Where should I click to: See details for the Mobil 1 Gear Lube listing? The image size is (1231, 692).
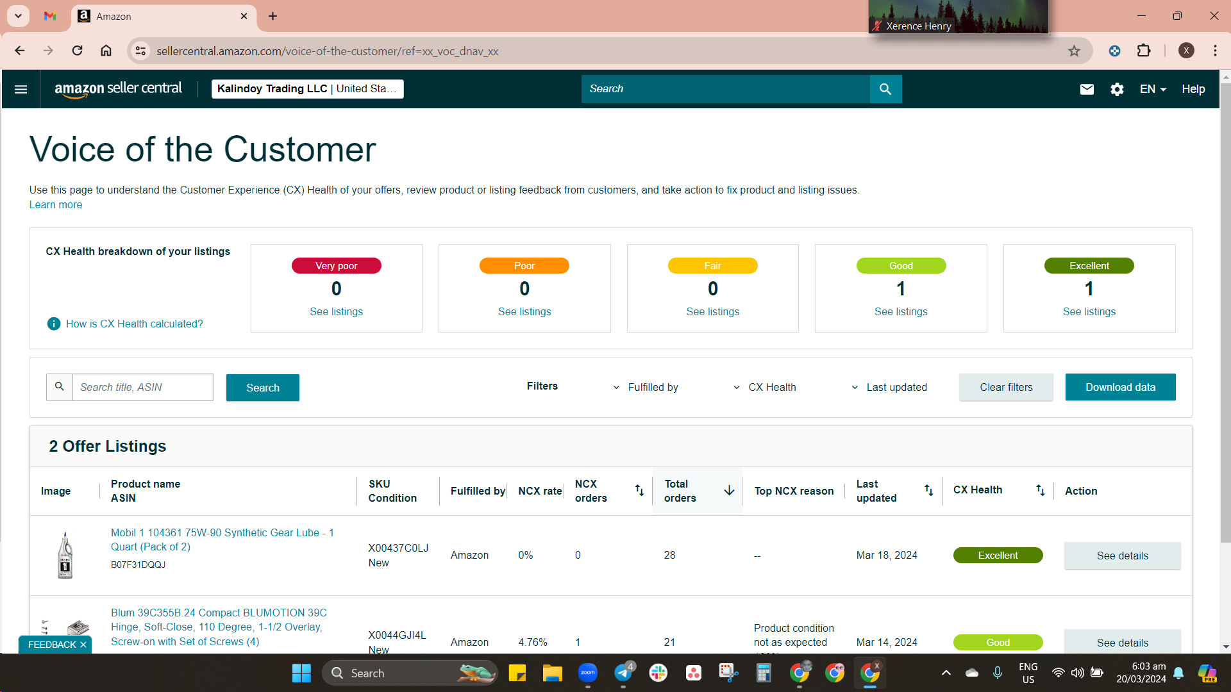click(1122, 556)
